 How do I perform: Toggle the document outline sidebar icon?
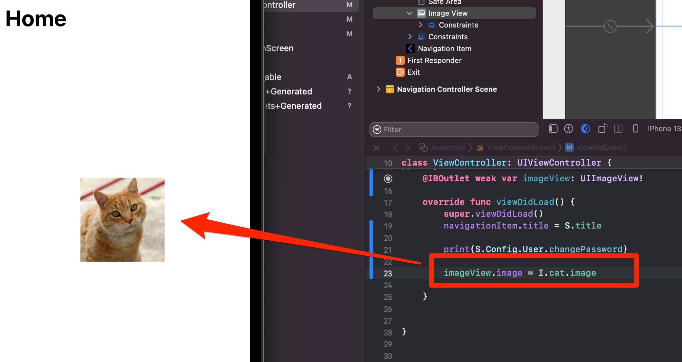(553, 129)
